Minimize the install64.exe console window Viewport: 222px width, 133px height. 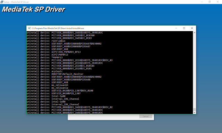[176, 28]
